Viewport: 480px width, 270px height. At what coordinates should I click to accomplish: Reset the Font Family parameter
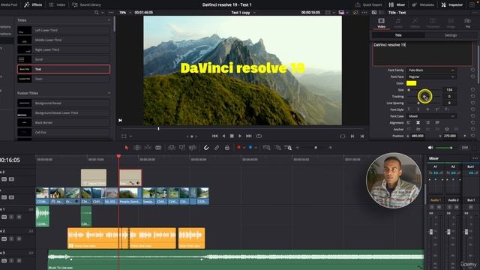point(473,70)
